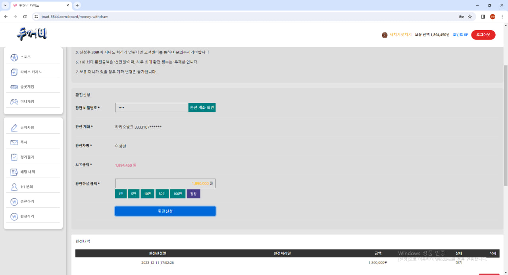508x275 pixels.
Task: Open 라이브 카지노 card icon in sidebar
Action: tap(14, 72)
